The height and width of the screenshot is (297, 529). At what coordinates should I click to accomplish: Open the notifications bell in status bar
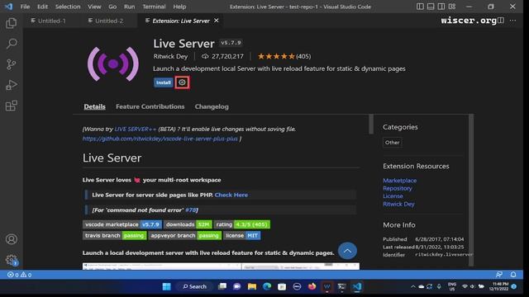pos(513,275)
